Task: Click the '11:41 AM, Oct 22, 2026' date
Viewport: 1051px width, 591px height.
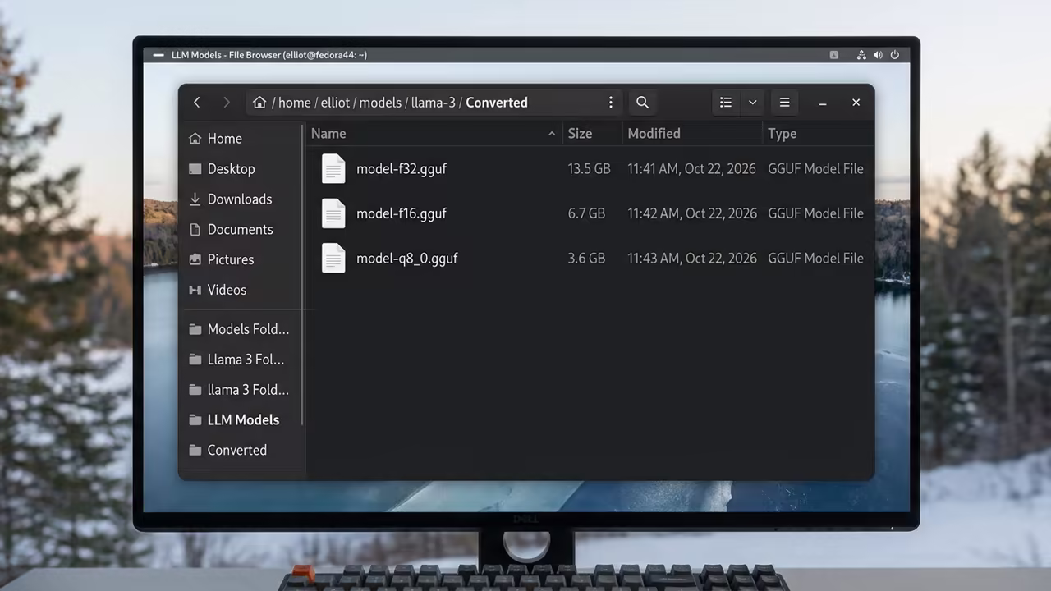Action: point(692,169)
